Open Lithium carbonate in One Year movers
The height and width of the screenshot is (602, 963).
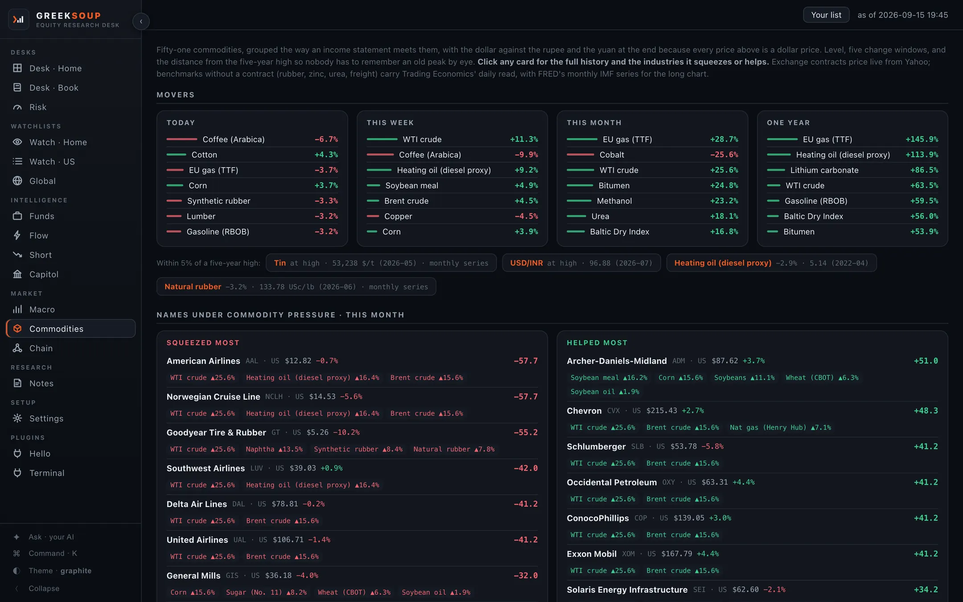coord(852,170)
